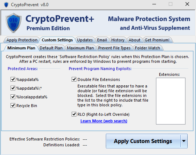This screenshot has width=196, height=155.
Task: Uncheck the Recycle Bin checkbox
Action: pyautogui.click(x=13, y=106)
